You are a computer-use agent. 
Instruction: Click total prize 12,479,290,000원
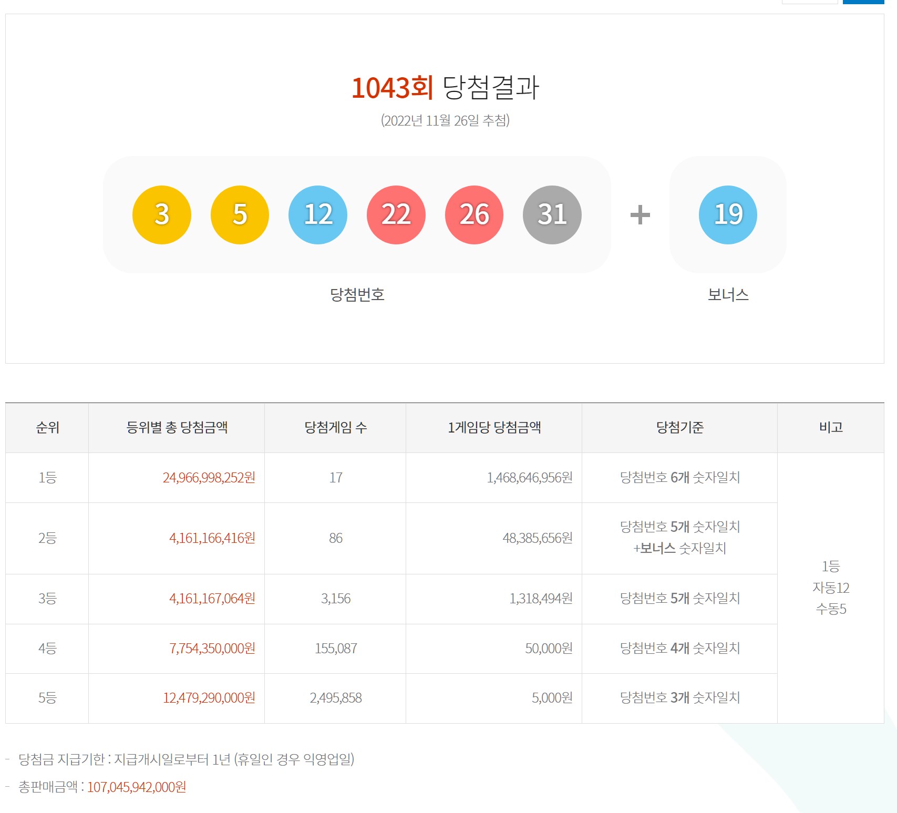point(209,697)
